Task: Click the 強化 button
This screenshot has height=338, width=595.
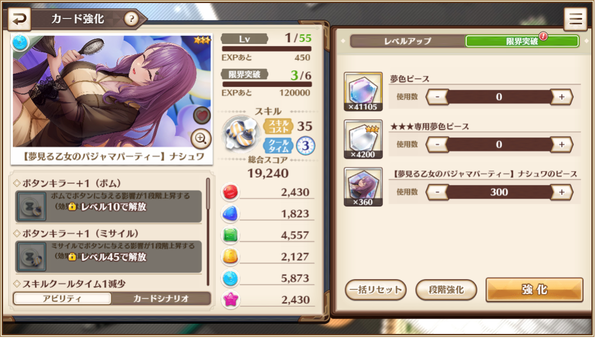Action: coord(534,290)
